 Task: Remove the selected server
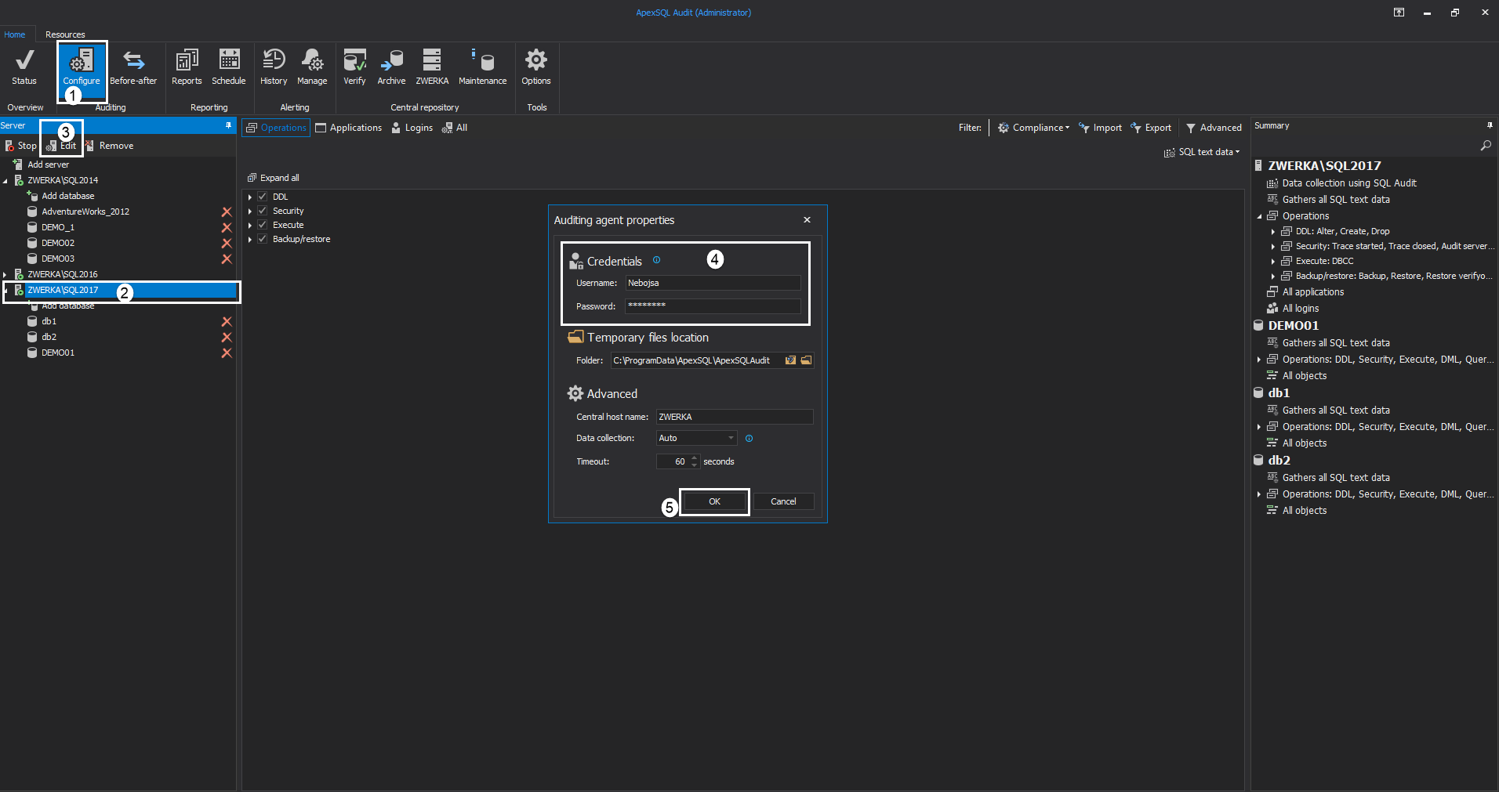[x=109, y=146]
